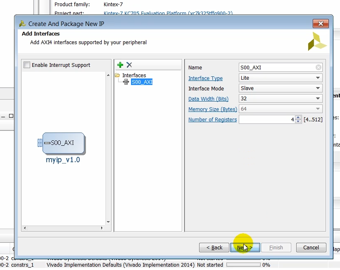Image resolution: width=340 pixels, height=270 pixels.
Task: Proceed with the Next button
Action: (245, 248)
